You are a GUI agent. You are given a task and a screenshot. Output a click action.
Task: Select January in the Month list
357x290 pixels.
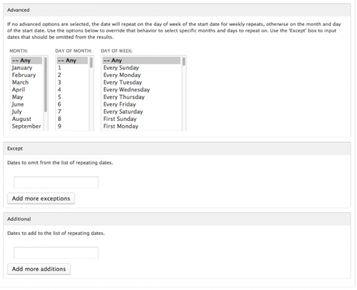[x=22, y=68]
